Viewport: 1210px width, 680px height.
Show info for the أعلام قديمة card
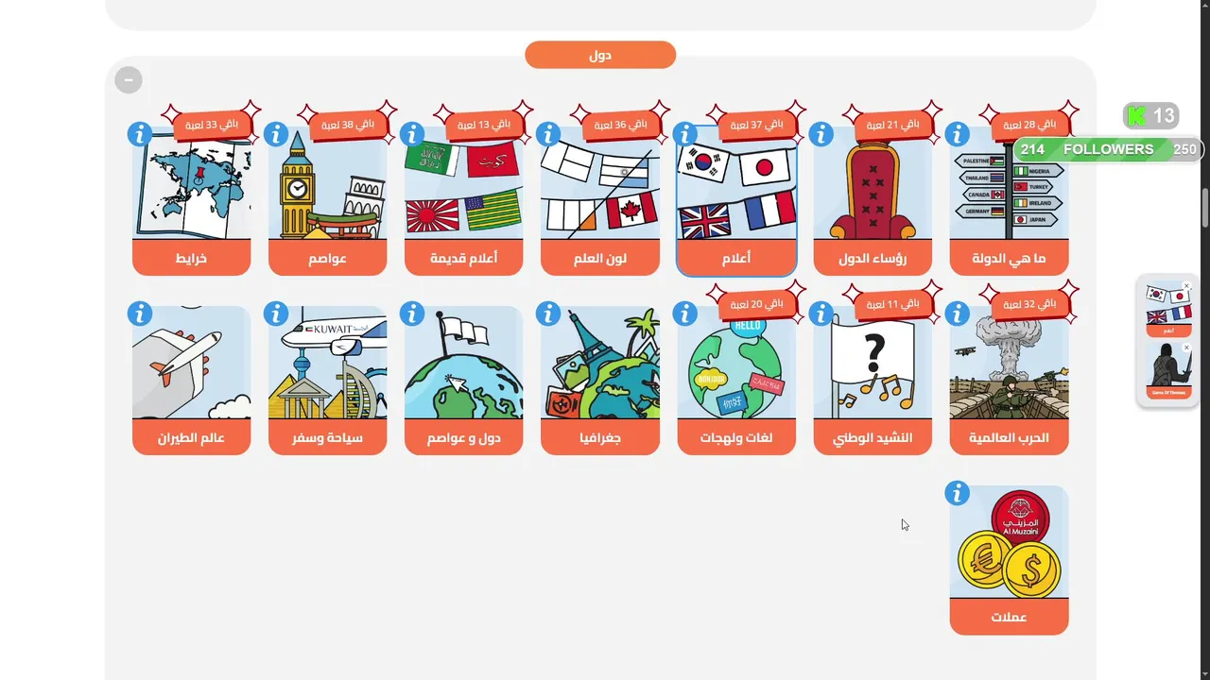point(412,134)
